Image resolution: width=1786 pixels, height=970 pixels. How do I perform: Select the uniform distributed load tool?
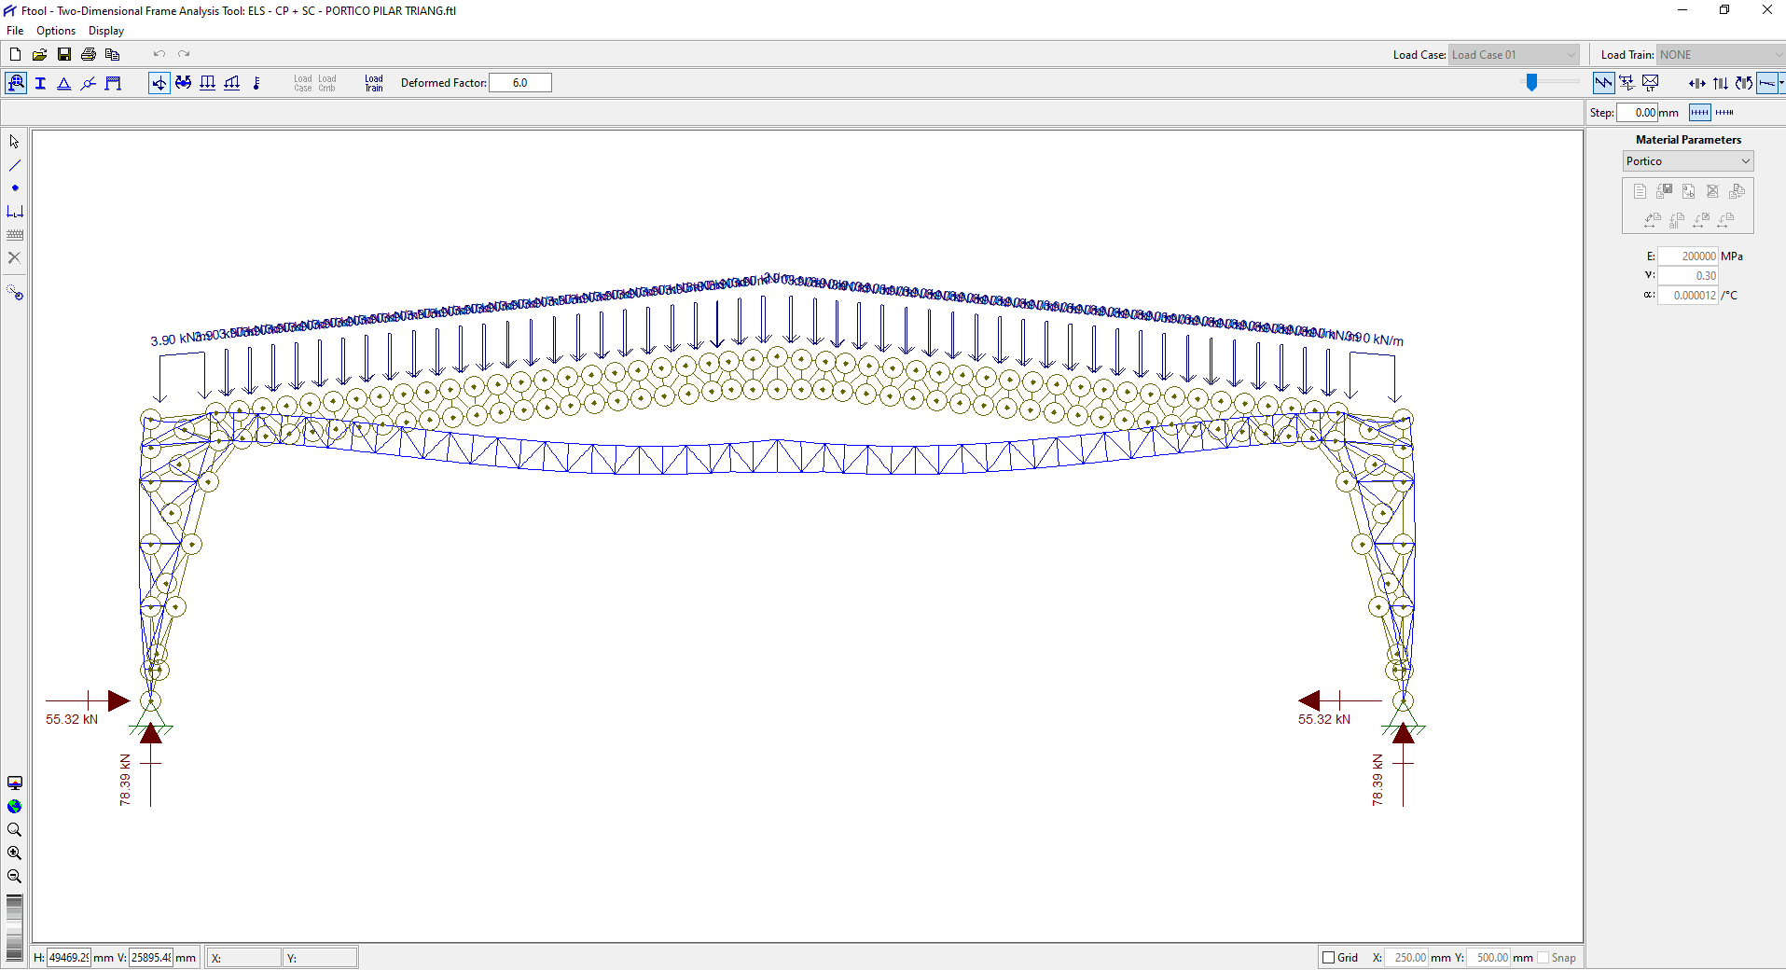pyautogui.click(x=208, y=83)
